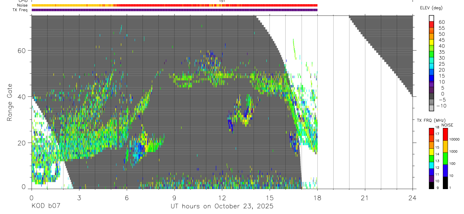
Task: Click the purple TX Freq strip above the plot
Action: (x=175, y=10)
